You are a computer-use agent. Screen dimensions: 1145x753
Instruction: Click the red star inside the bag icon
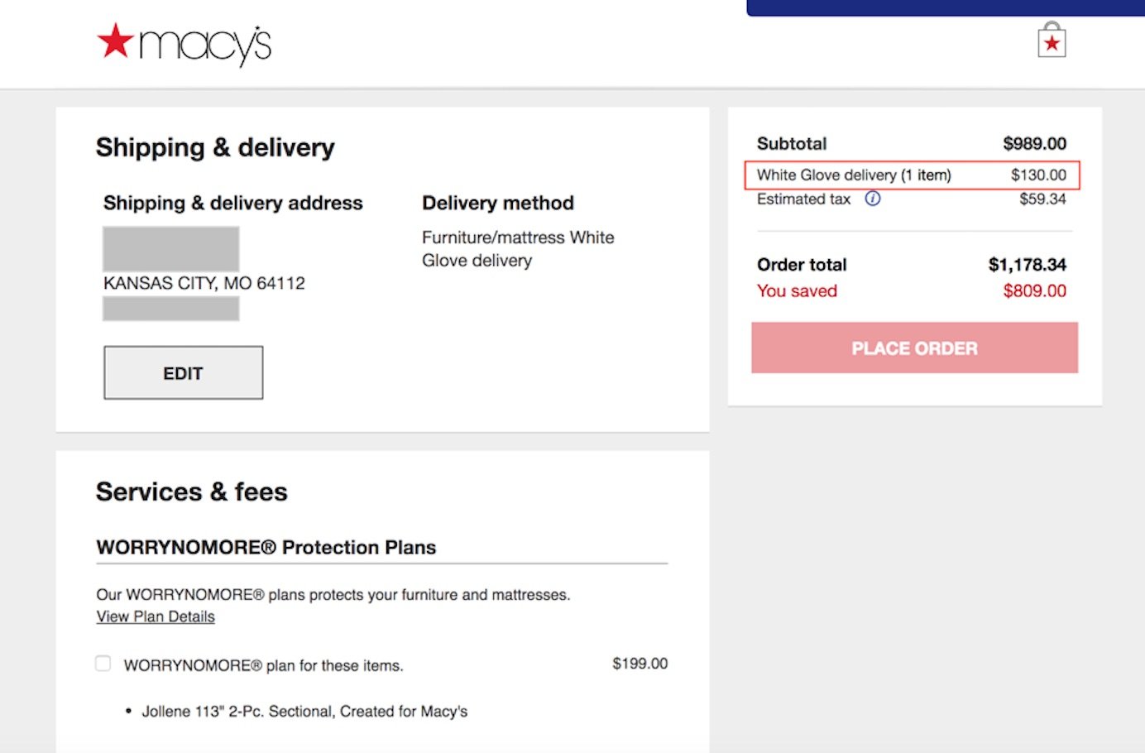pos(1052,43)
